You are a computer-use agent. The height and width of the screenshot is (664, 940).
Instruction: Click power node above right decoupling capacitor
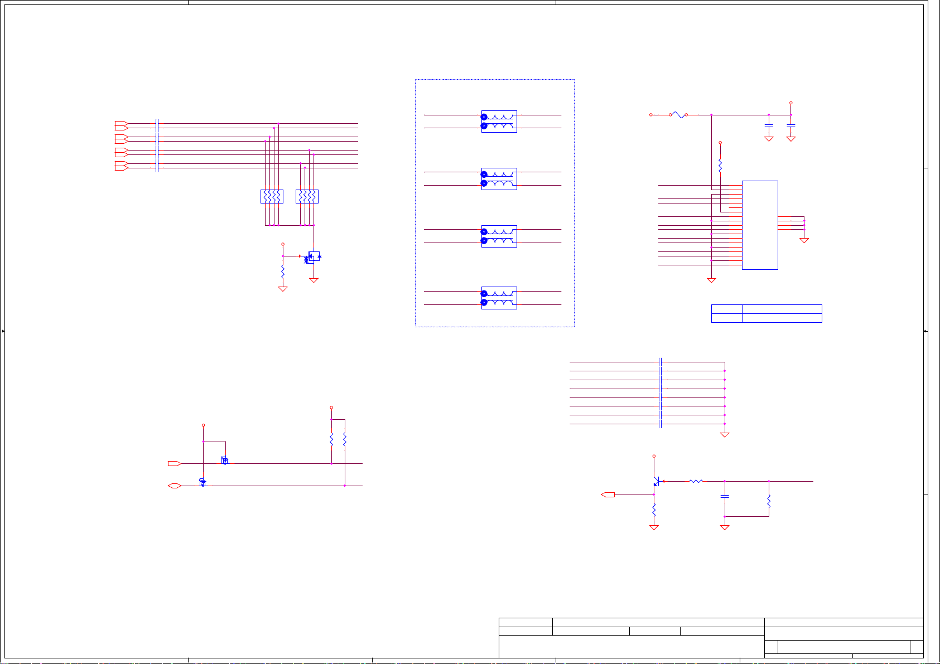pos(790,103)
